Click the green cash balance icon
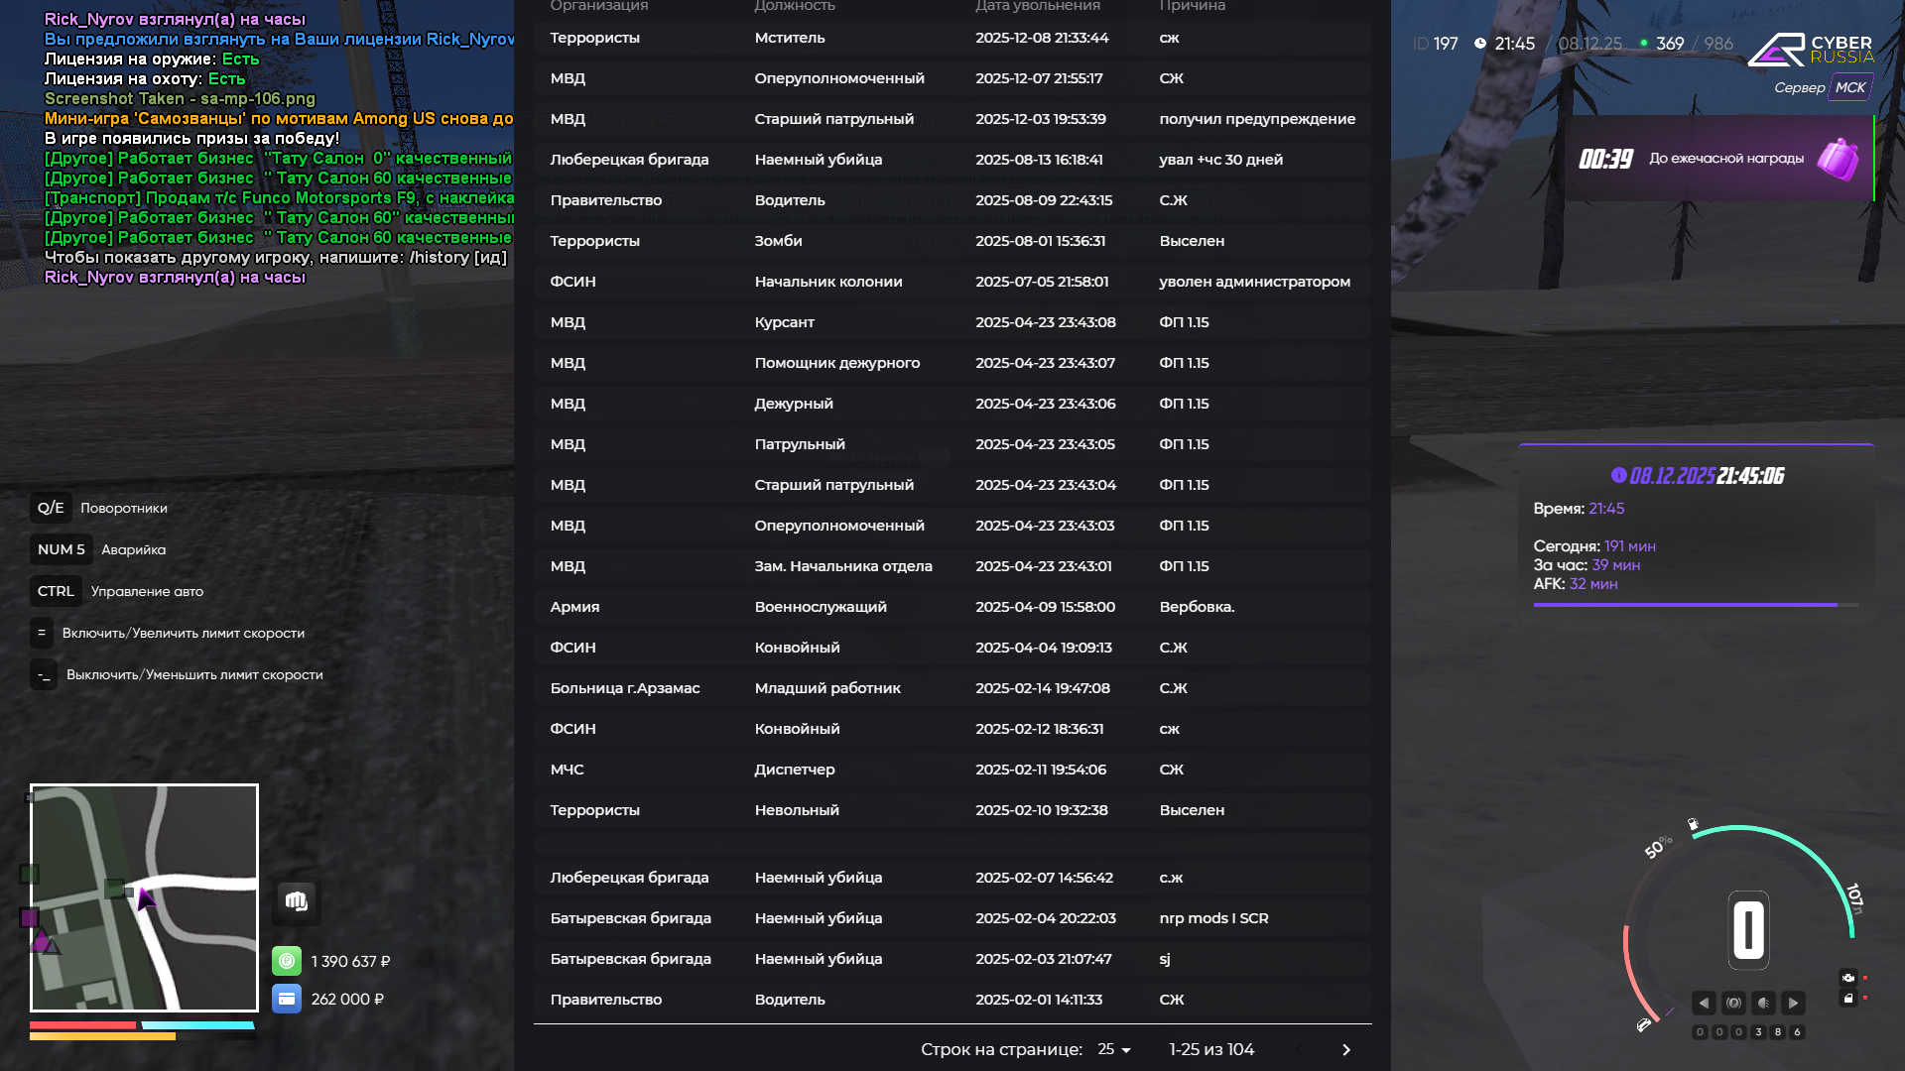Screen dimensions: 1905x1071 click(x=287, y=961)
